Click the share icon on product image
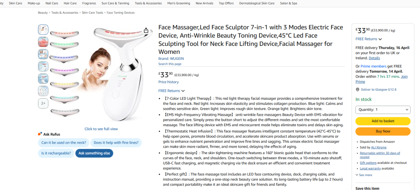The image size is (420, 190). [146, 31]
